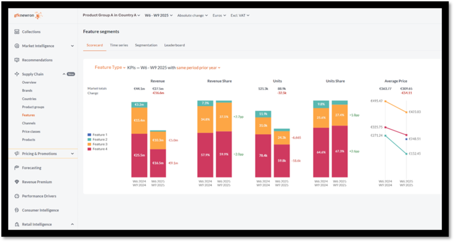Viewport: 454px width, 242px height.
Task: Click the Revenue total change -€16.6m
Action: 158,93
